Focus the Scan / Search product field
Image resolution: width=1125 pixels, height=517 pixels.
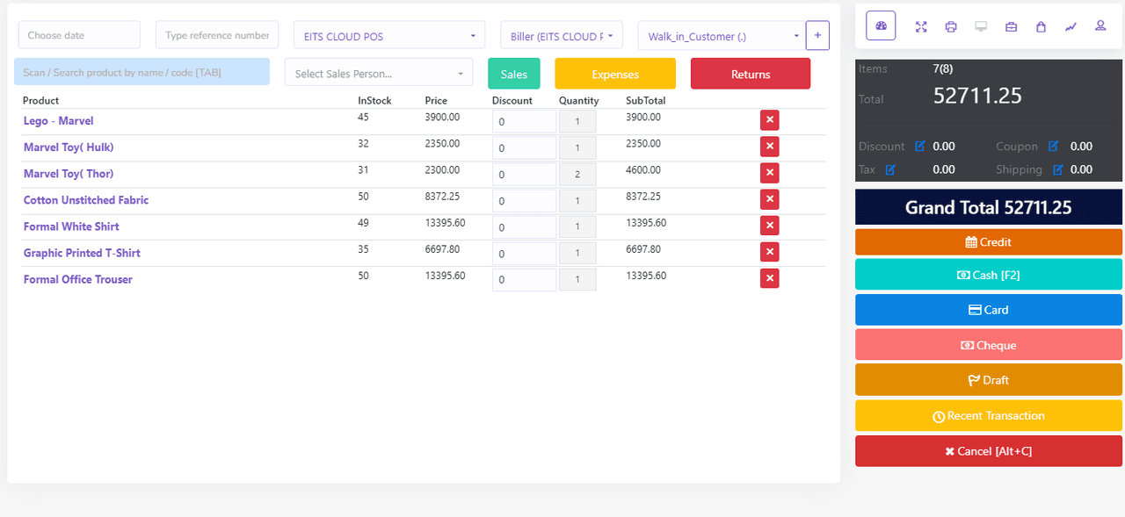click(x=142, y=72)
